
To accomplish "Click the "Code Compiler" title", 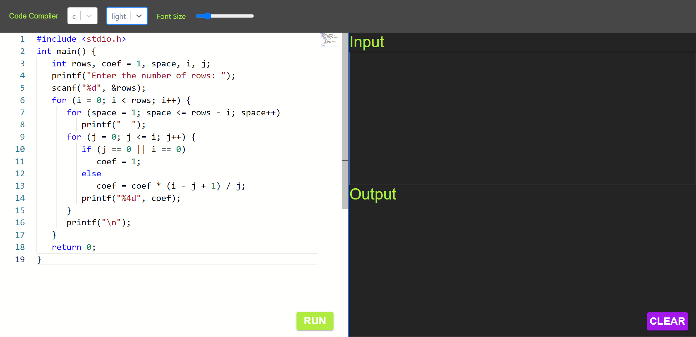I will tap(33, 16).
